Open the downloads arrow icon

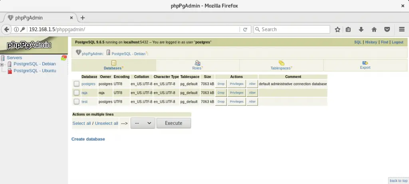pyautogui.click(x=361, y=30)
